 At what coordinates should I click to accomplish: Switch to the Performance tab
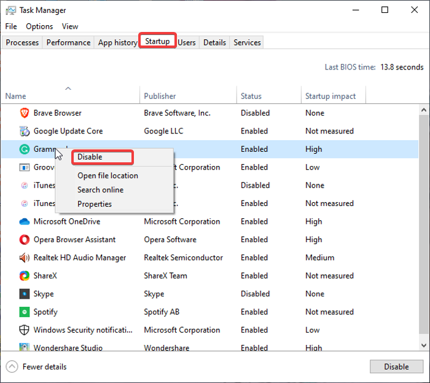pyautogui.click(x=68, y=42)
